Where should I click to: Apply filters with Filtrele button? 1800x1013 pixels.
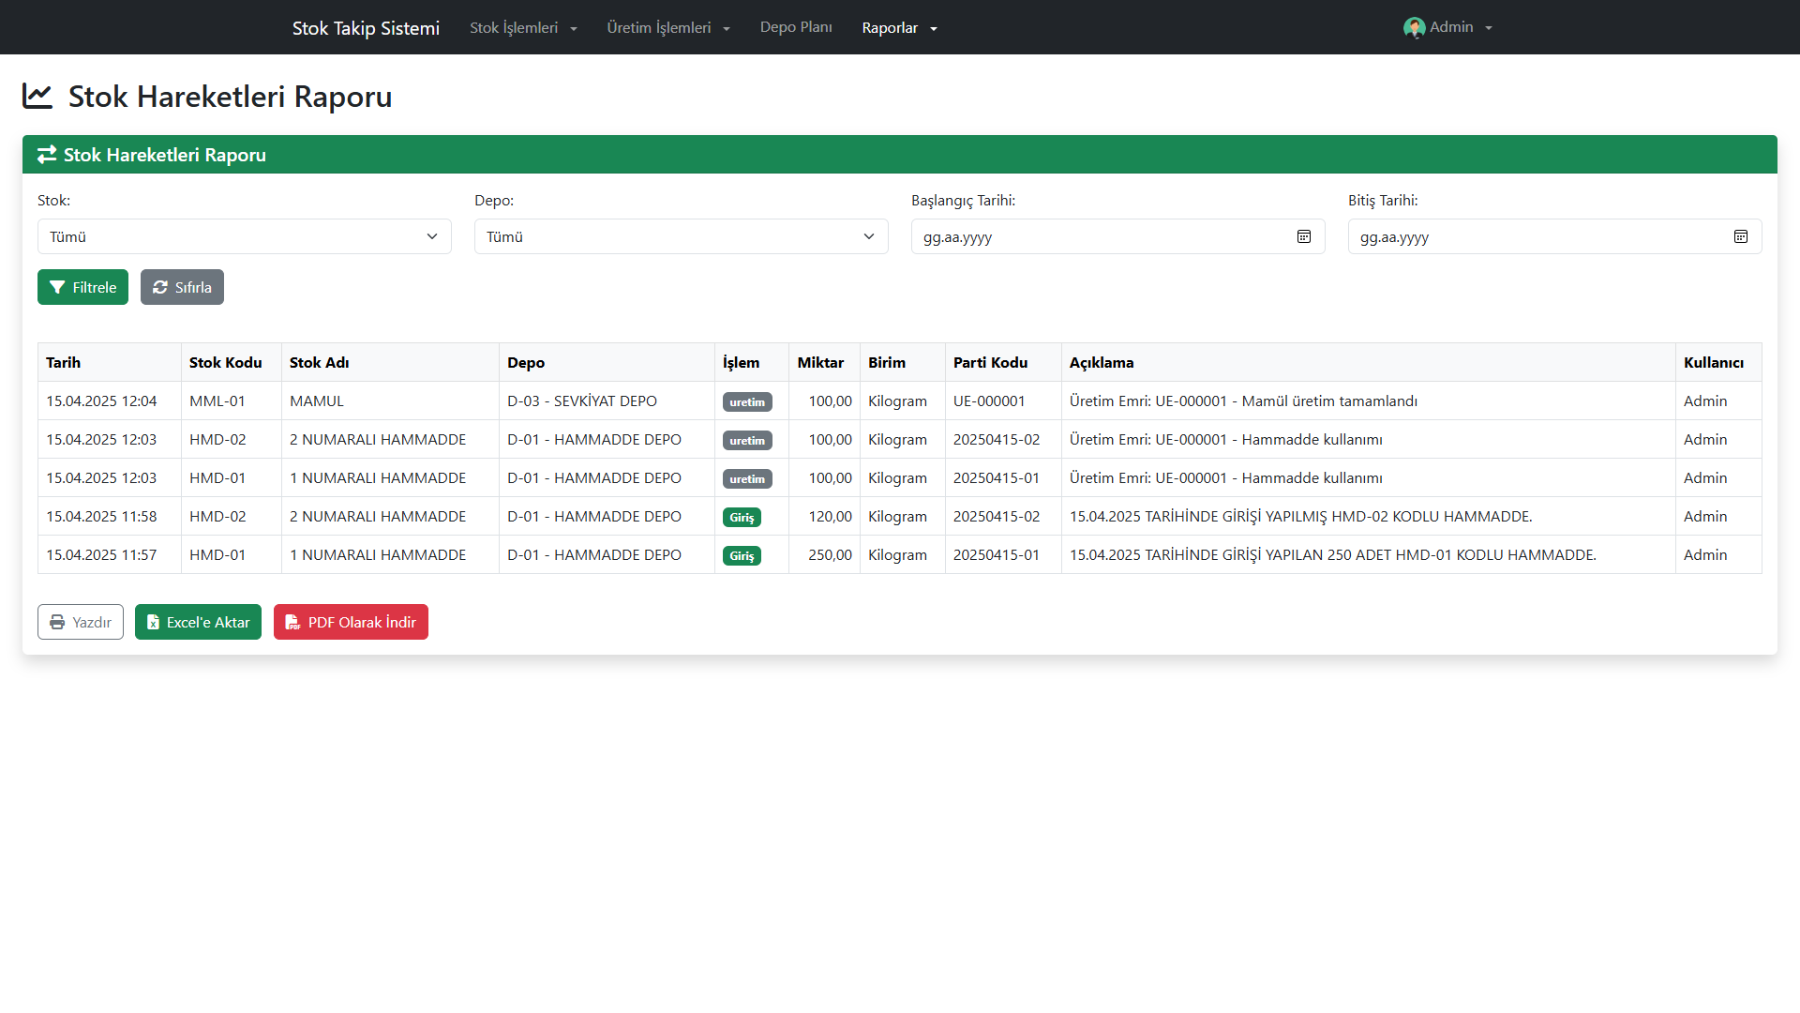point(82,287)
